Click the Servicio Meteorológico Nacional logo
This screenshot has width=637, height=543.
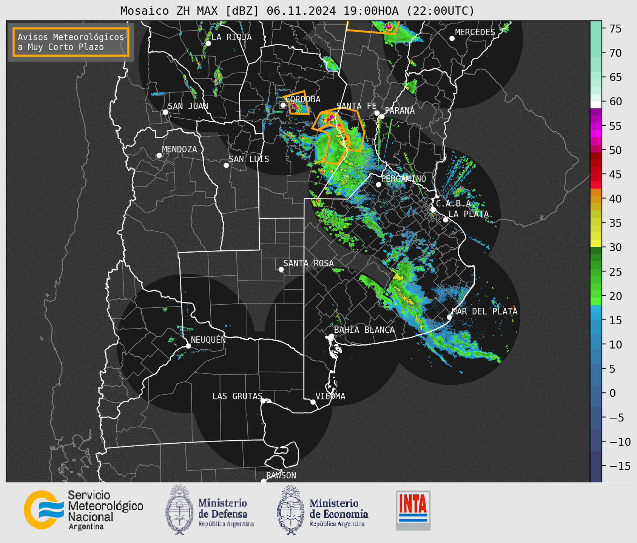[83, 510]
